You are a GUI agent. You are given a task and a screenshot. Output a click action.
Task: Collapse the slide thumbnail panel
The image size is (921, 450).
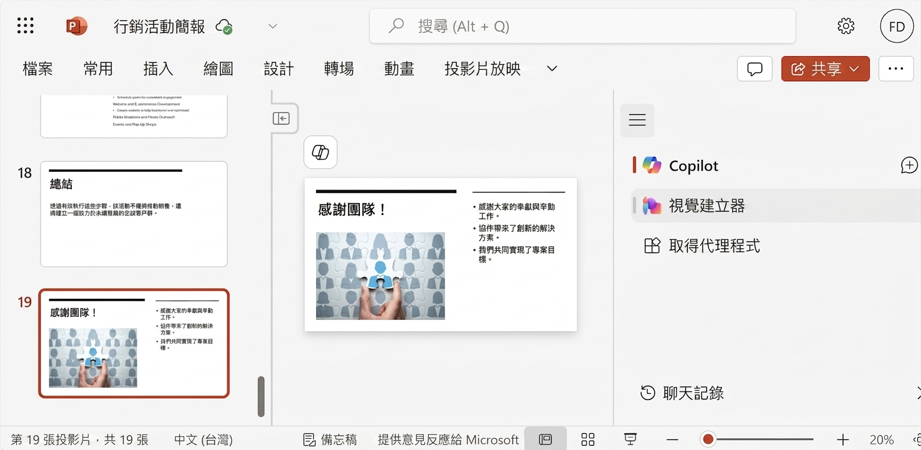[281, 118]
